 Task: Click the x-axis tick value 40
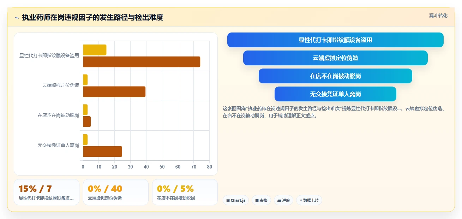pos(146,167)
